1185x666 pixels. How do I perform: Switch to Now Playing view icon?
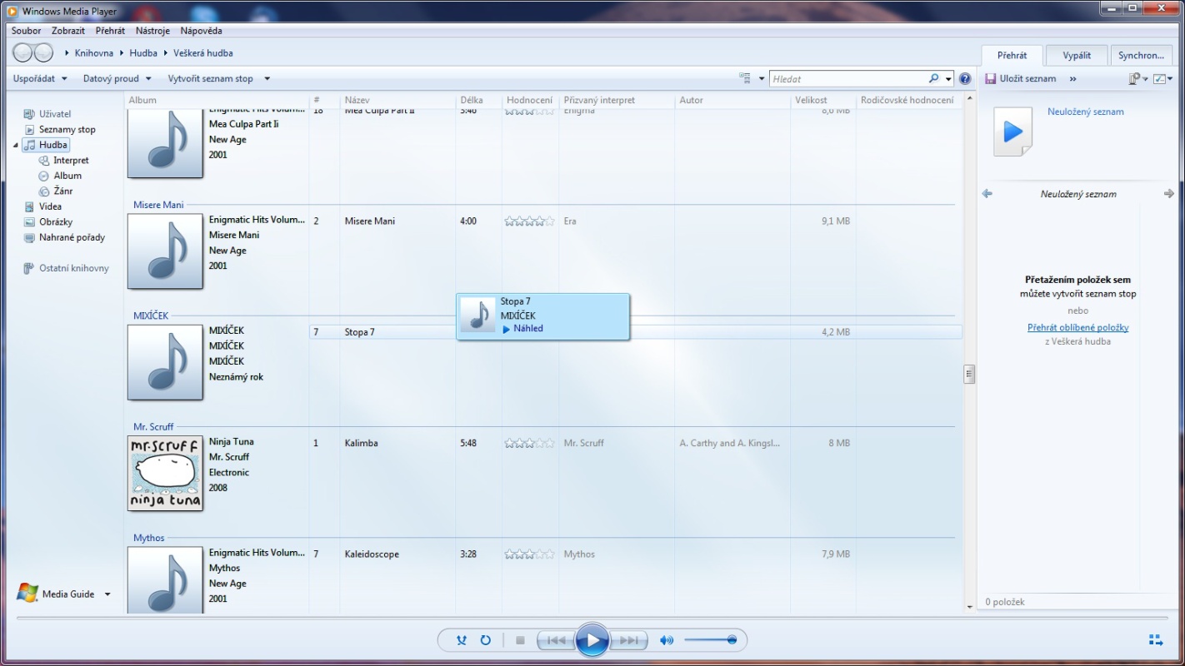pyautogui.click(x=1156, y=640)
